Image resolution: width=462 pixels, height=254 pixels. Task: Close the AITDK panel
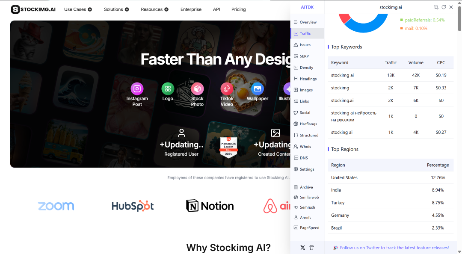(x=451, y=7)
